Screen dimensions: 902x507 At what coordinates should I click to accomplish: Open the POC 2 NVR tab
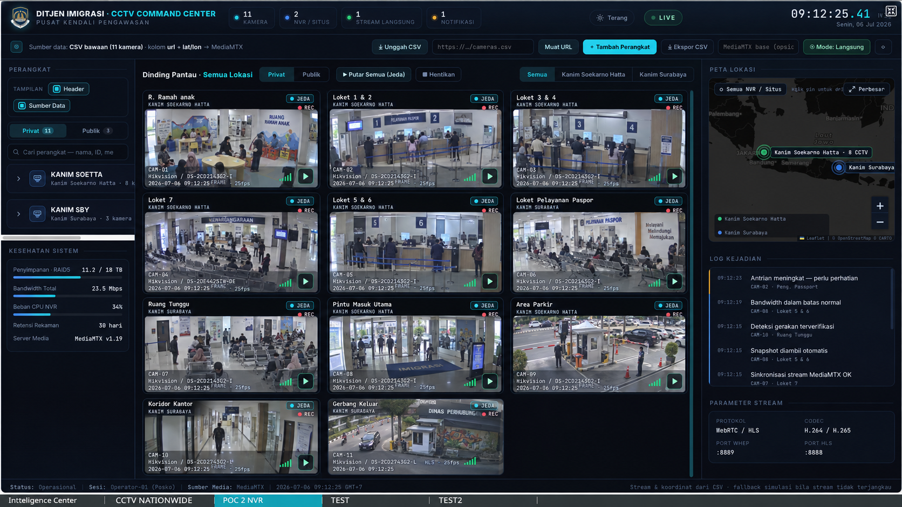tap(268, 500)
